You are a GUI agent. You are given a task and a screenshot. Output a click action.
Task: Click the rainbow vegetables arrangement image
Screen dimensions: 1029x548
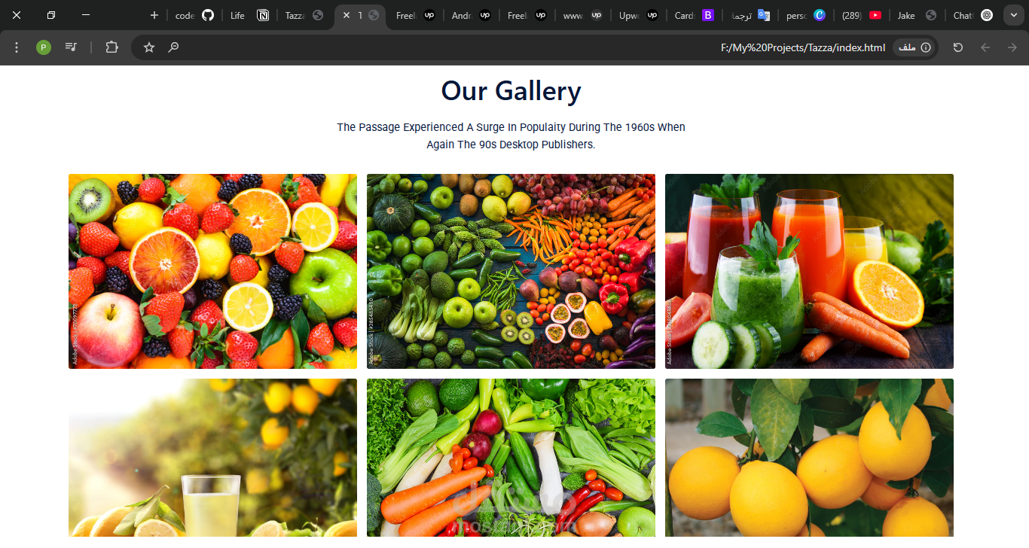pos(511,271)
